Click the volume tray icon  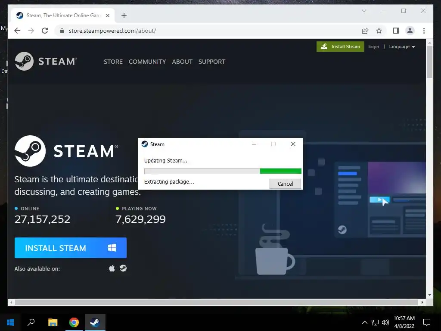(385, 322)
